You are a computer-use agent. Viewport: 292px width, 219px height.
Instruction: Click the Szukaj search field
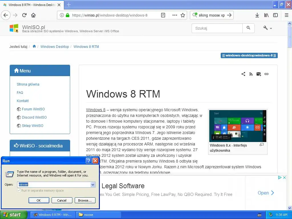click(x=217, y=28)
